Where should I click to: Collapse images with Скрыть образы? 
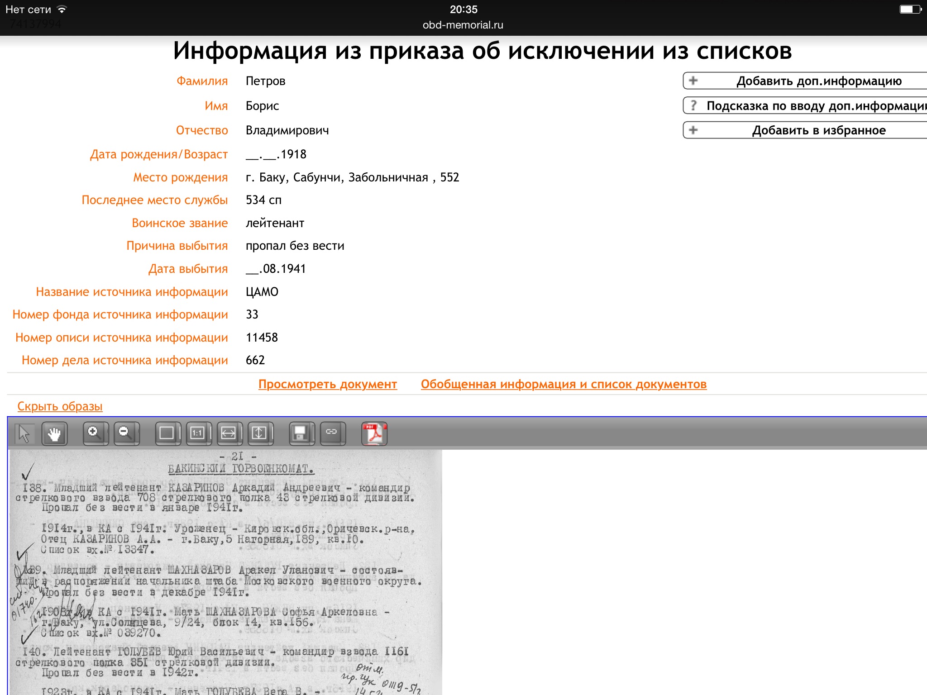tap(60, 406)
